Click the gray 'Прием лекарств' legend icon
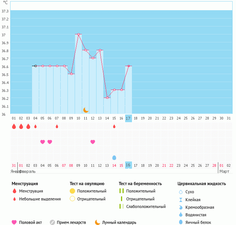 point(52,222)
